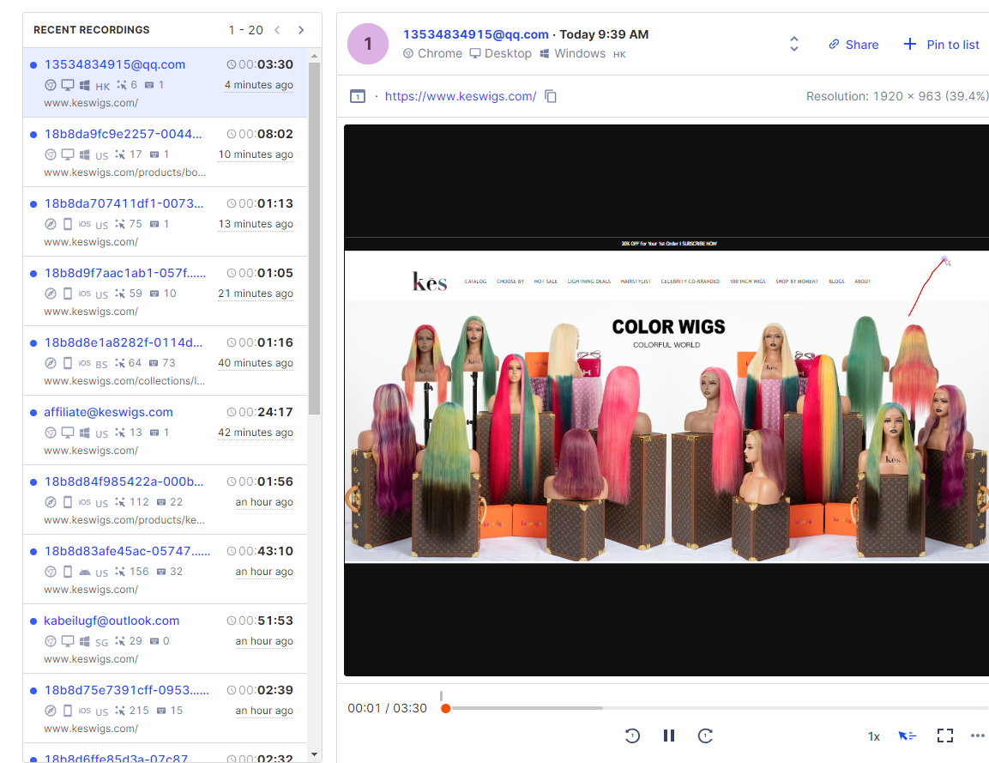Click 100 INCH WIGS menu item
This screenshot has width=989, height=763.
747,282
